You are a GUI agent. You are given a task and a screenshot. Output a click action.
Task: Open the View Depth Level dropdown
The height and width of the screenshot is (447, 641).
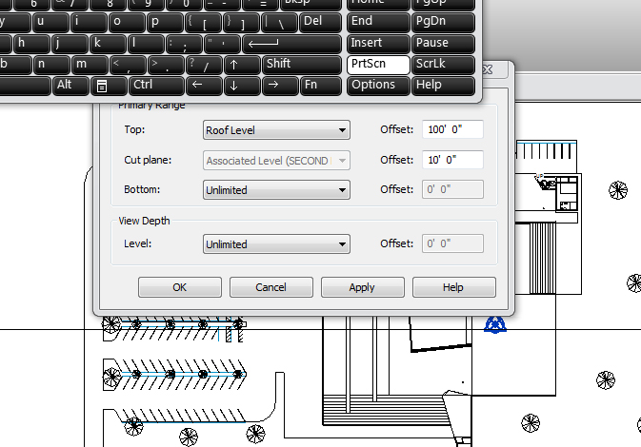[276, 244]
